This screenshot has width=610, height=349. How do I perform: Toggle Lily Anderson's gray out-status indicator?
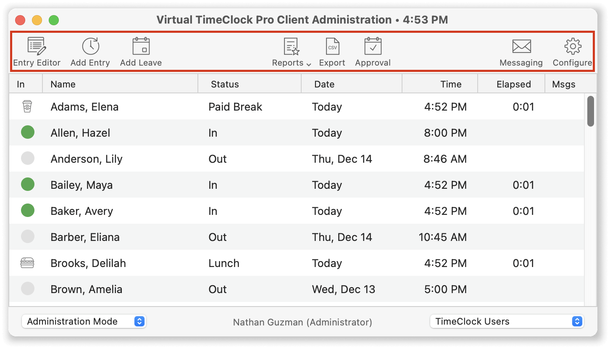pyautogui.click(x=28, y=159)
